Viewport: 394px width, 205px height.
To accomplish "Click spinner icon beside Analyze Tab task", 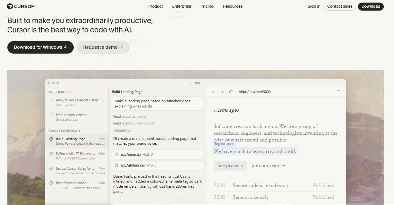I will 51,100.
